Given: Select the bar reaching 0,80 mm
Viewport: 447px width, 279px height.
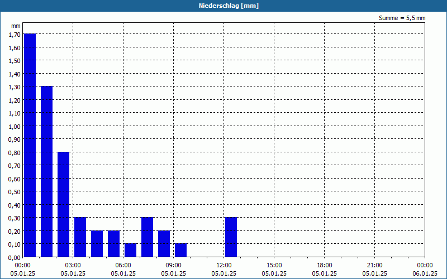Looking at the screenshot, I should (x=64, y=204).
